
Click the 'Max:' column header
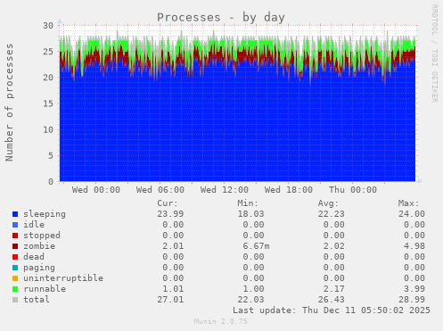point(408,203)
